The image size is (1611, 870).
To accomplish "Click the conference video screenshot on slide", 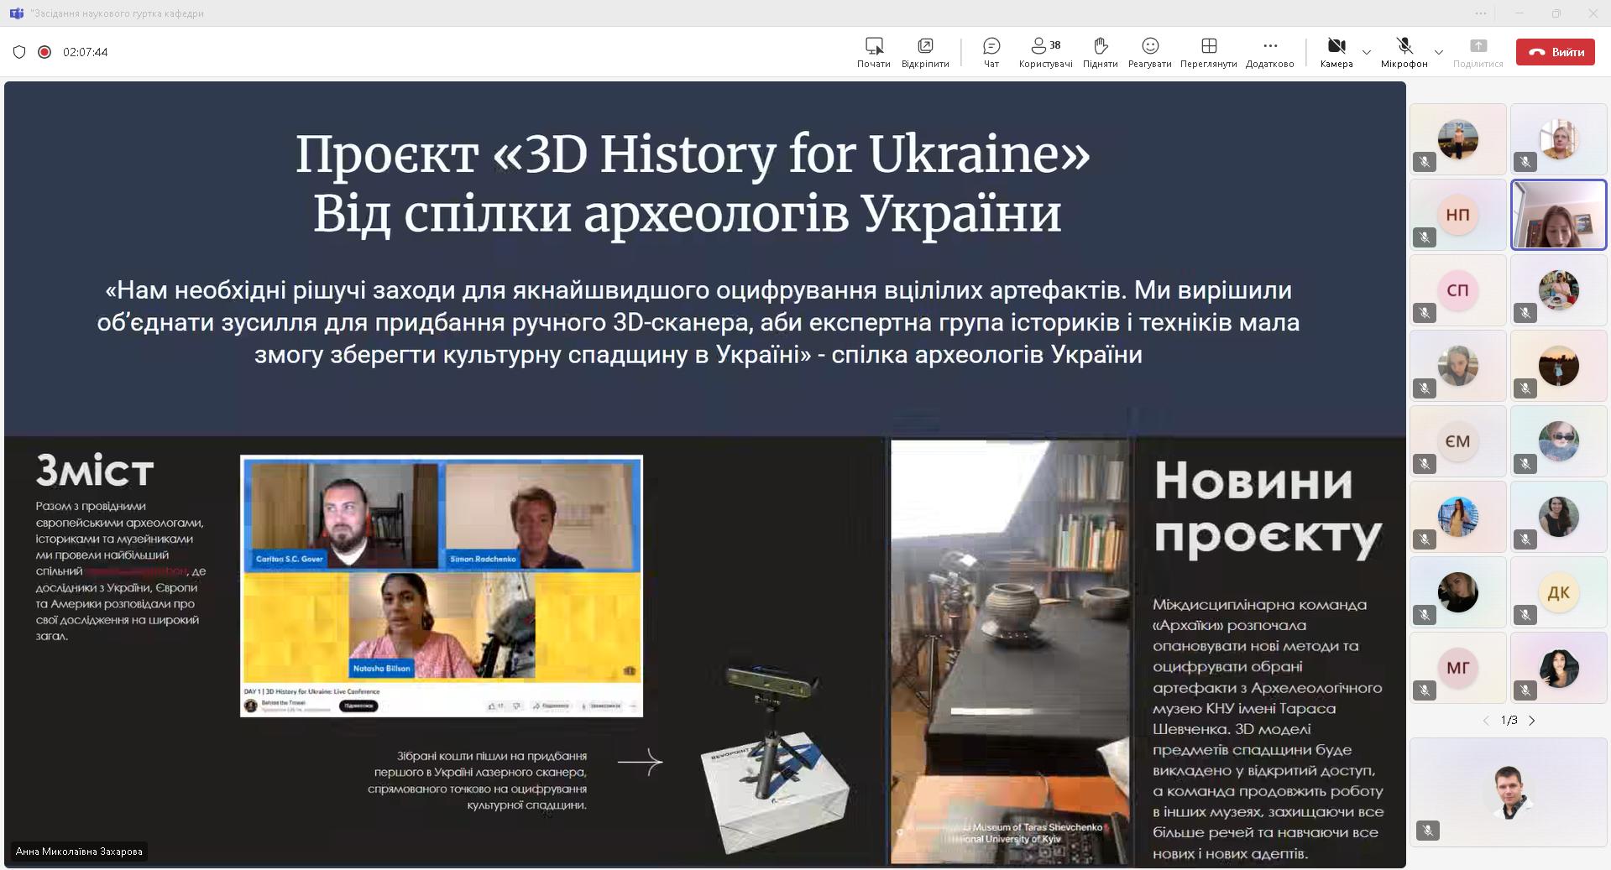I will tap(442, 586).
